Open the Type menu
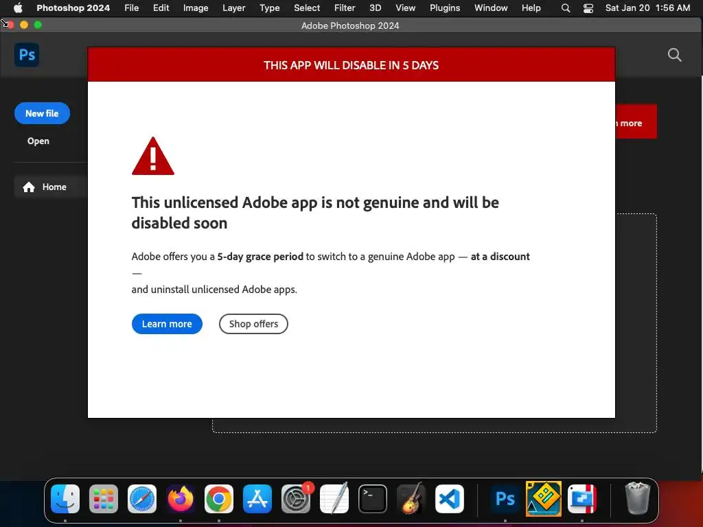This screenshot has width=703, height=527. coord(269,8)
